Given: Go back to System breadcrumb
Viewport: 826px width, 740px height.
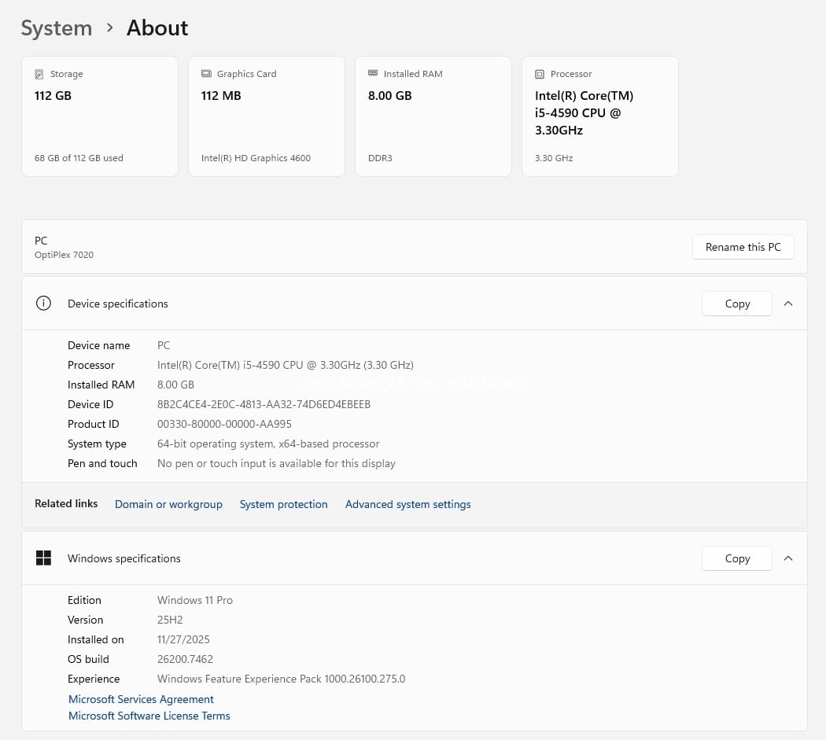Looking at the screenshot, I should [x=56, y=28].
